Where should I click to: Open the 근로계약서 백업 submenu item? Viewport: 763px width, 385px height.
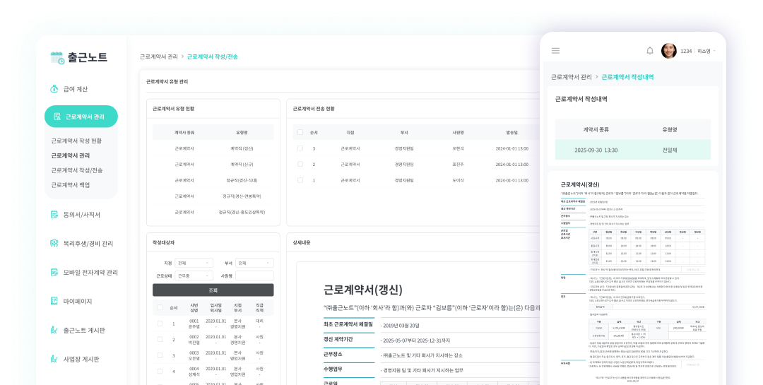71,185
